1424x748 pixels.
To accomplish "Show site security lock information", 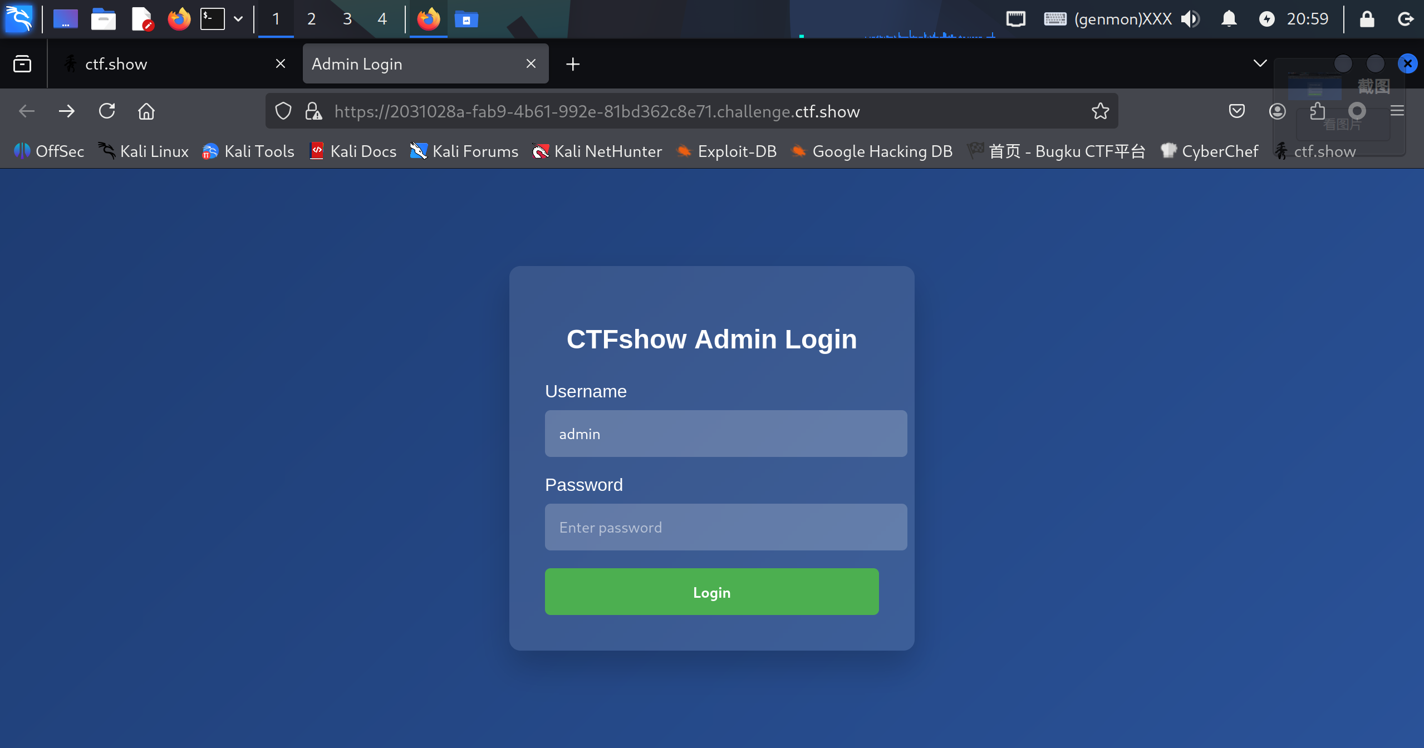I will coord(313,111).
